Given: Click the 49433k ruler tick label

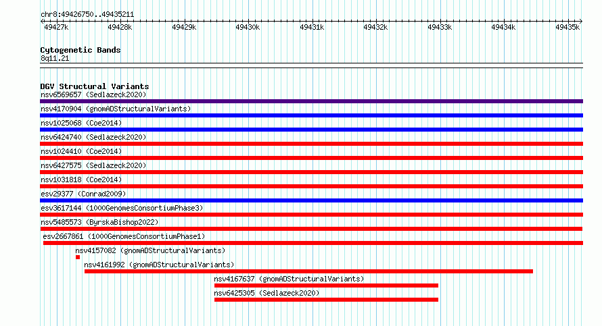Looking at the screenshot, I should pyautogui.click(x=440, y=27).
